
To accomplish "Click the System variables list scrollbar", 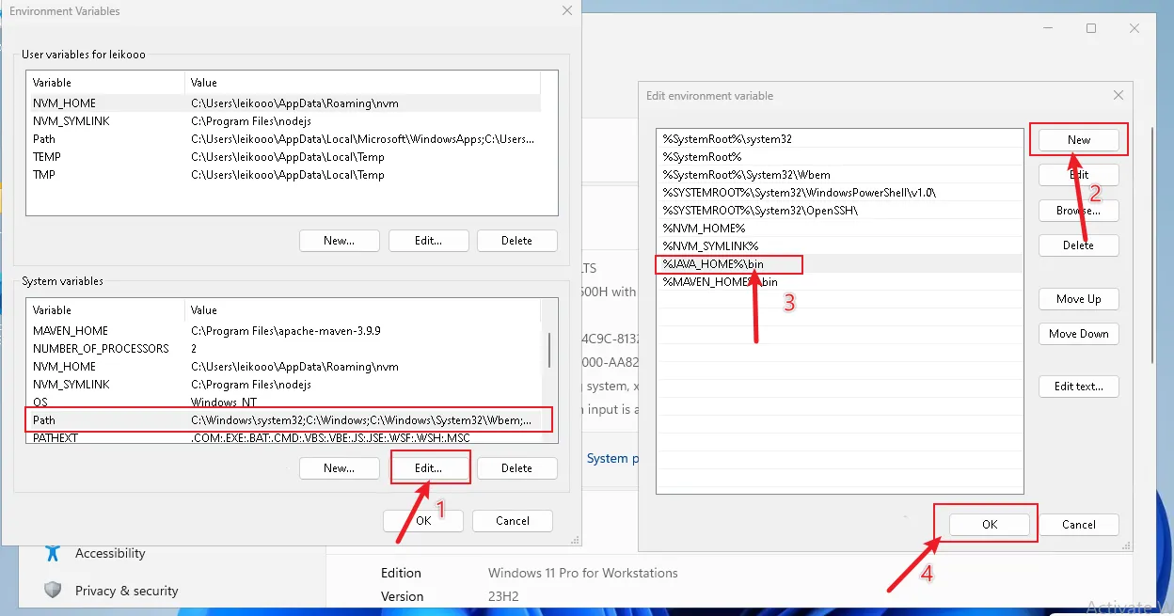I will pos(549,350).
